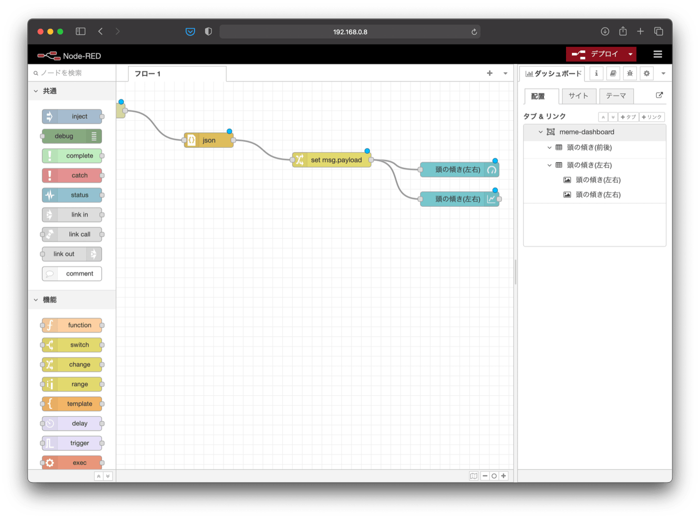Image resolution: width=700 pixels, height=519 pixels.
Task: Collapse the 頭の傾き(左右) group
Action: 549,165
